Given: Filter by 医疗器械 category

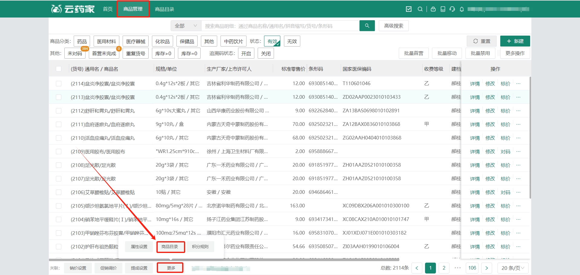Looking at the screenshot, I should 136,41.
